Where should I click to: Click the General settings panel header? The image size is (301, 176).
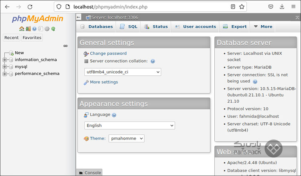pos(144,42)
